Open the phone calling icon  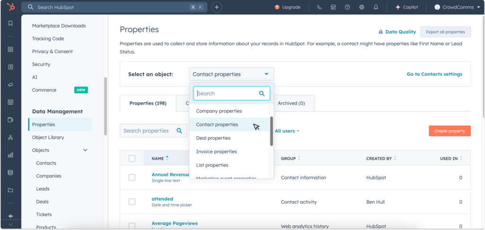coord(319,7)
